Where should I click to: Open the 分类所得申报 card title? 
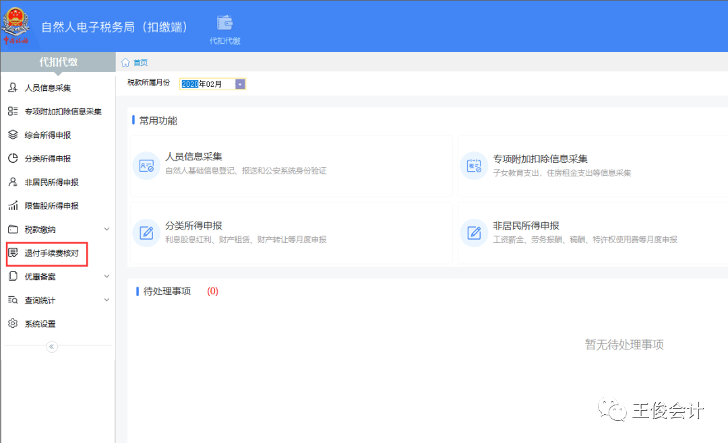(193, 226)
